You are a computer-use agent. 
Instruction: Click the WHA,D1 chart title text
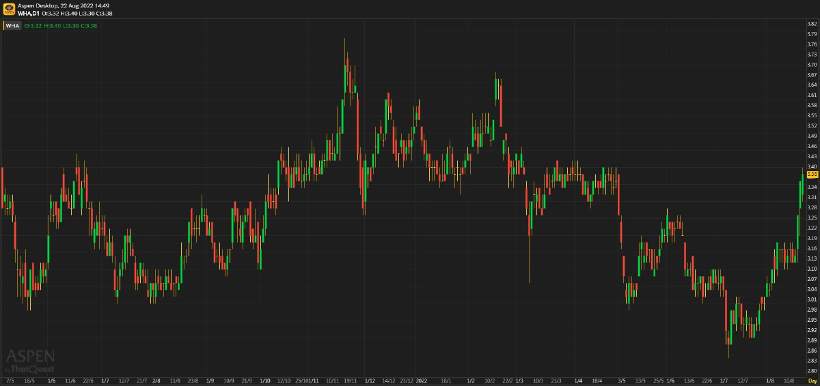point(29,13)
